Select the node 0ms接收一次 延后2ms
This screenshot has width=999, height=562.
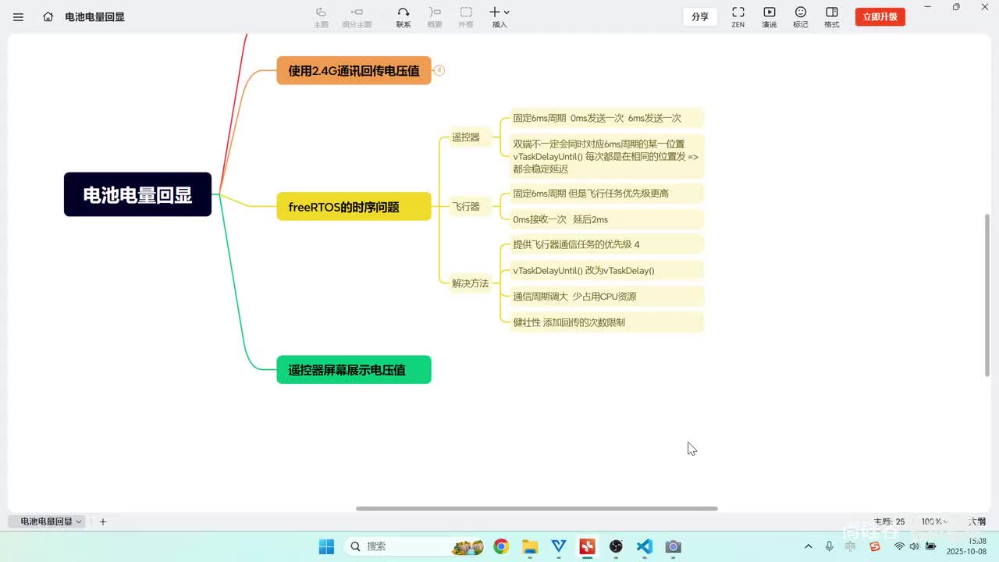click(606, 219)
